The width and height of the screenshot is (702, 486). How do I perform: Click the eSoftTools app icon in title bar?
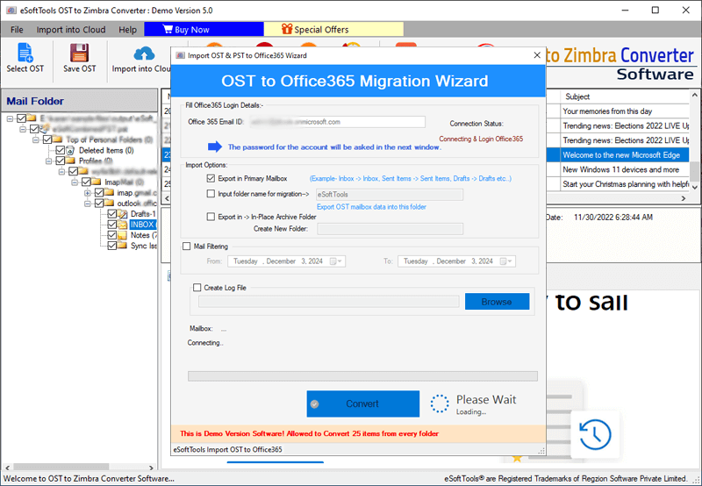tap(11, 10)
